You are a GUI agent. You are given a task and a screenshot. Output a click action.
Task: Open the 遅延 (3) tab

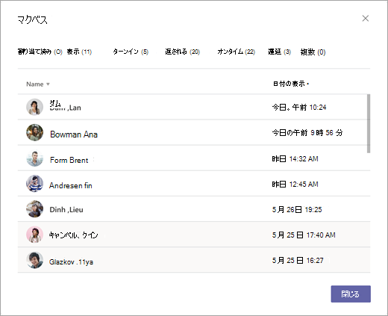pyautogui.click(x=280, y=52)
